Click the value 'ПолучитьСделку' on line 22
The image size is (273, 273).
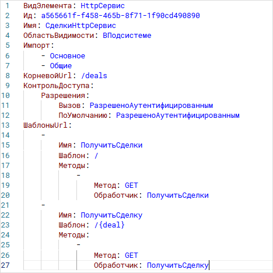(x=111, y=215)
